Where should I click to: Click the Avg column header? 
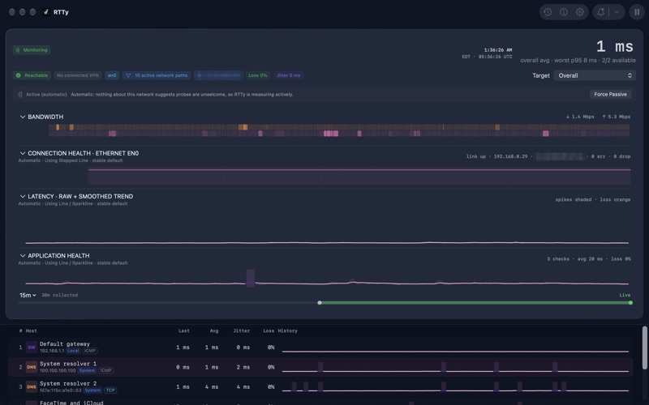click(x=214, y=330)
